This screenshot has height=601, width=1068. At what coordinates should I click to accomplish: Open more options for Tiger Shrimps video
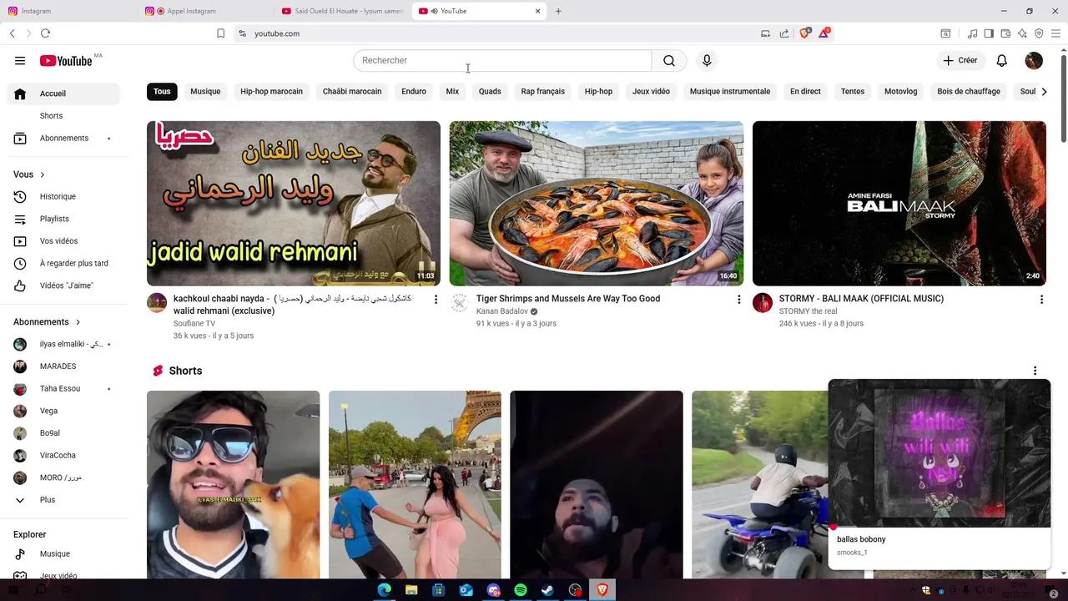coord(738,299)
